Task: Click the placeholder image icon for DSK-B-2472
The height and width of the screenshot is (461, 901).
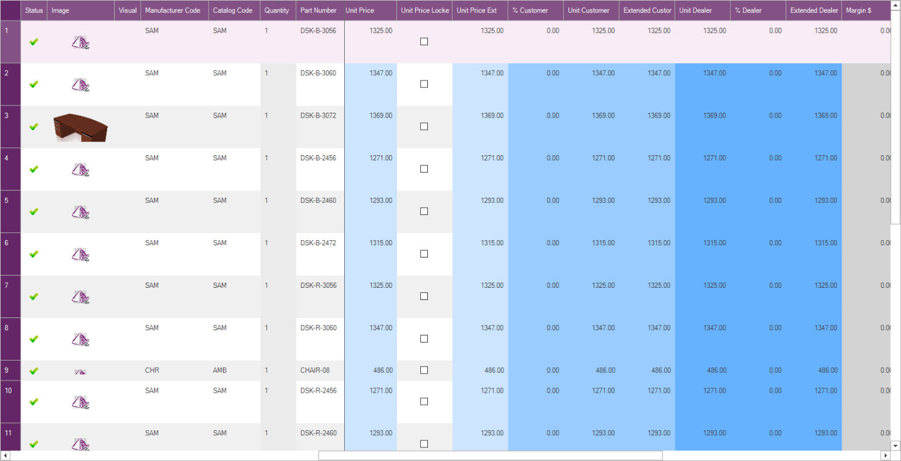Action: [x=81, y=255]
